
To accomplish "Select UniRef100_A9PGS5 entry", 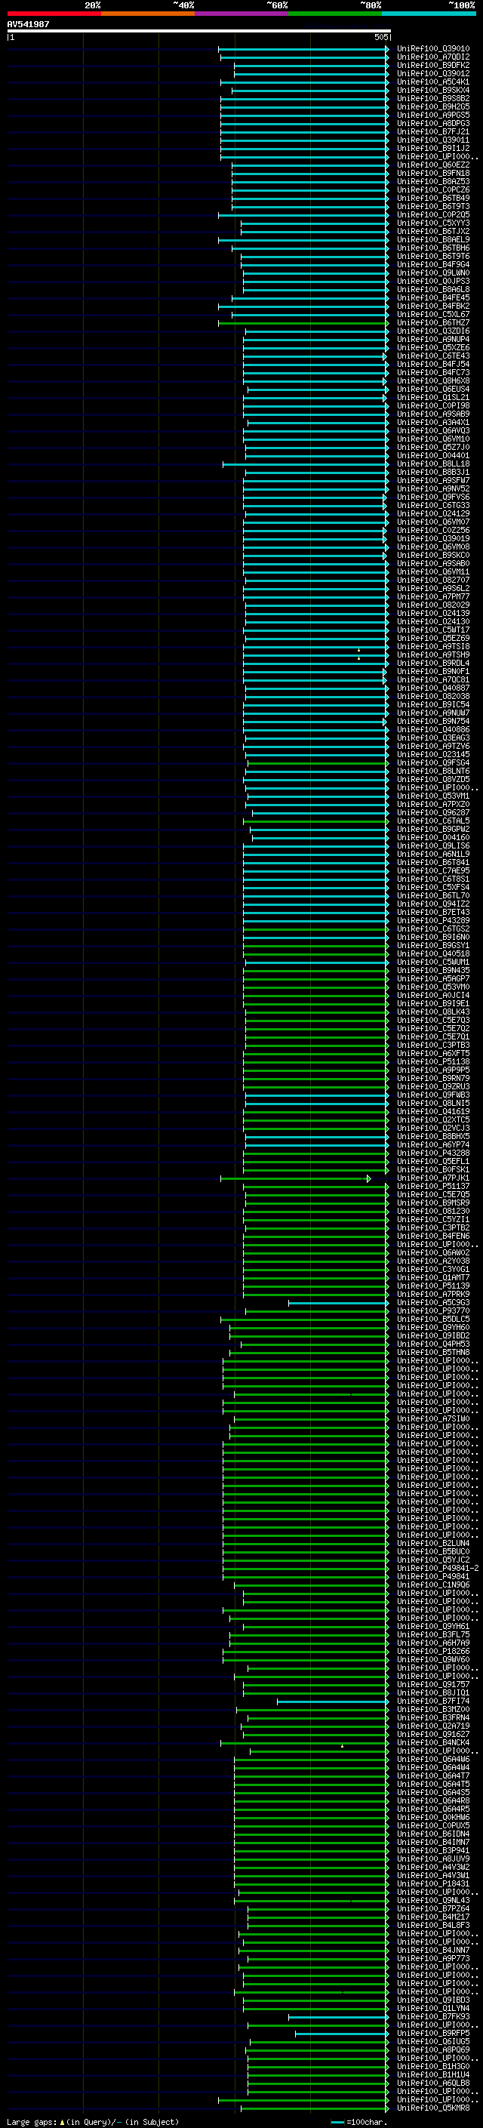I will [x=433, y=115].
